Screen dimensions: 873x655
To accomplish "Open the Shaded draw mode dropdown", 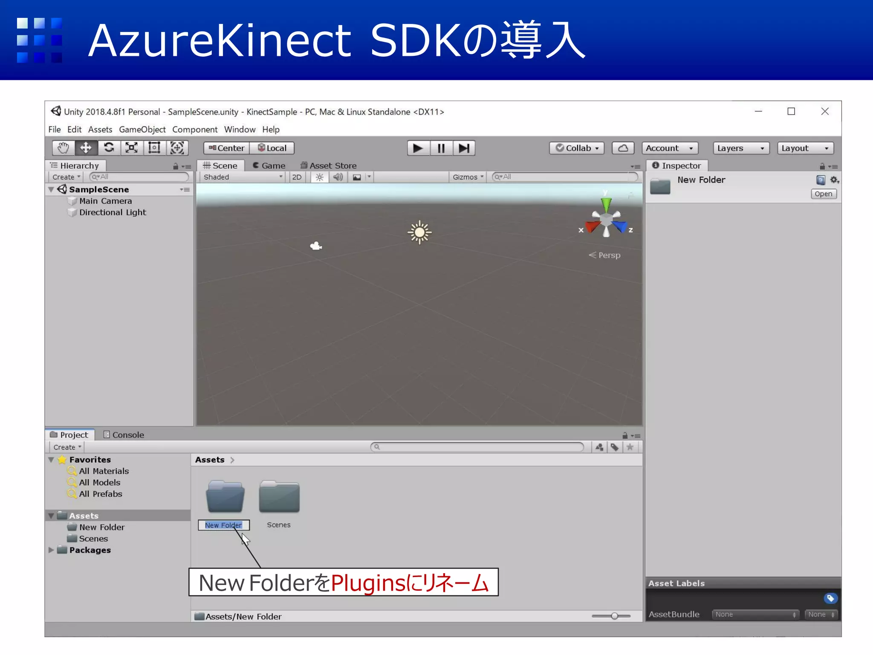I will 242,177.
